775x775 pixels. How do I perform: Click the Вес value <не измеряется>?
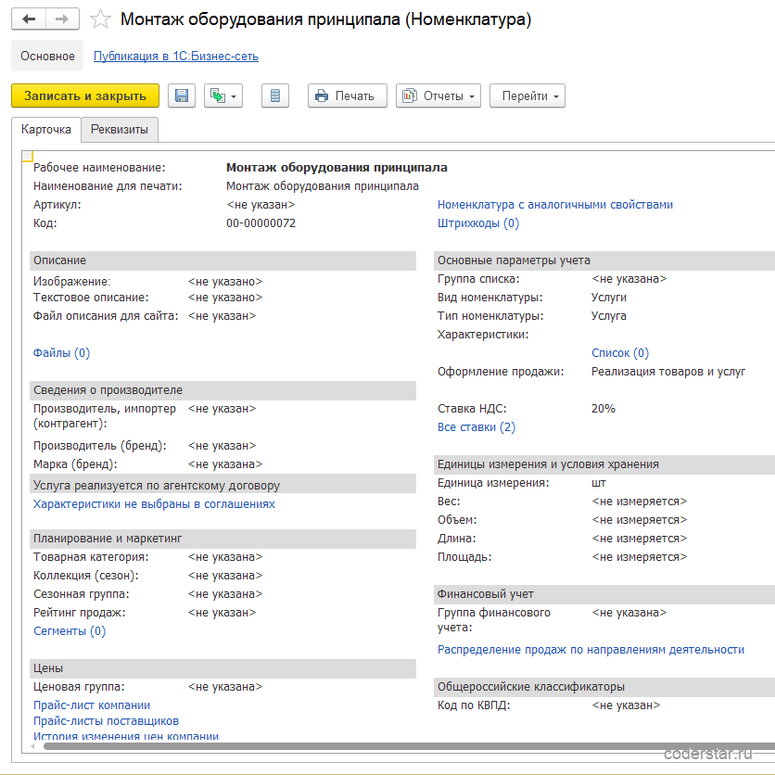639,502
